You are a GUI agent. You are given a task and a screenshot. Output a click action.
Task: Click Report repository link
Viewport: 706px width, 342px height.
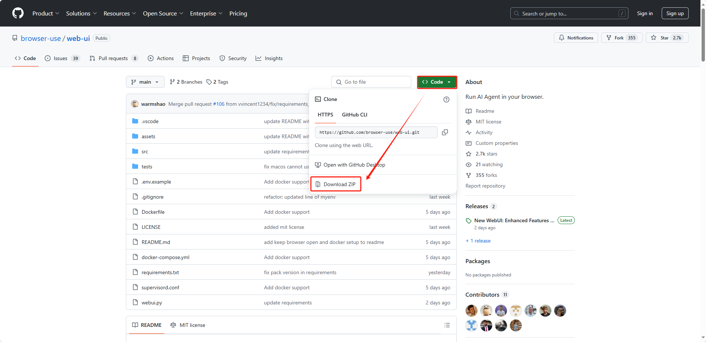[x=485, y=186]
